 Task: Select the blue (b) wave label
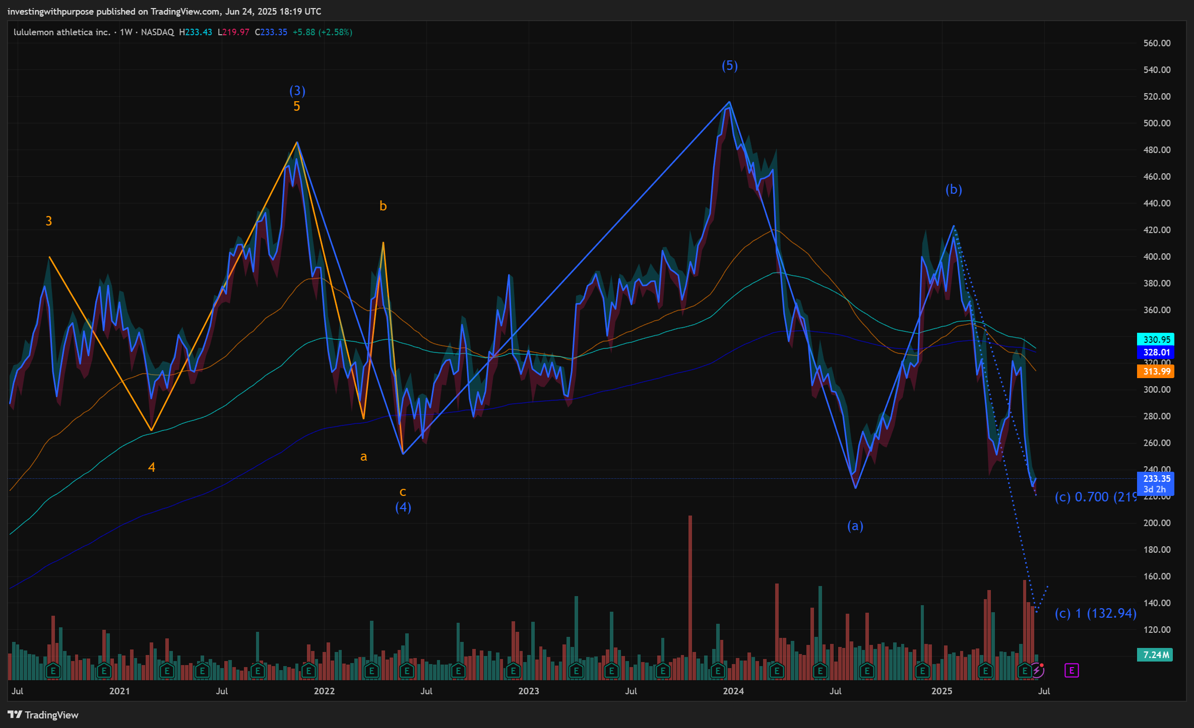point(953,189)
